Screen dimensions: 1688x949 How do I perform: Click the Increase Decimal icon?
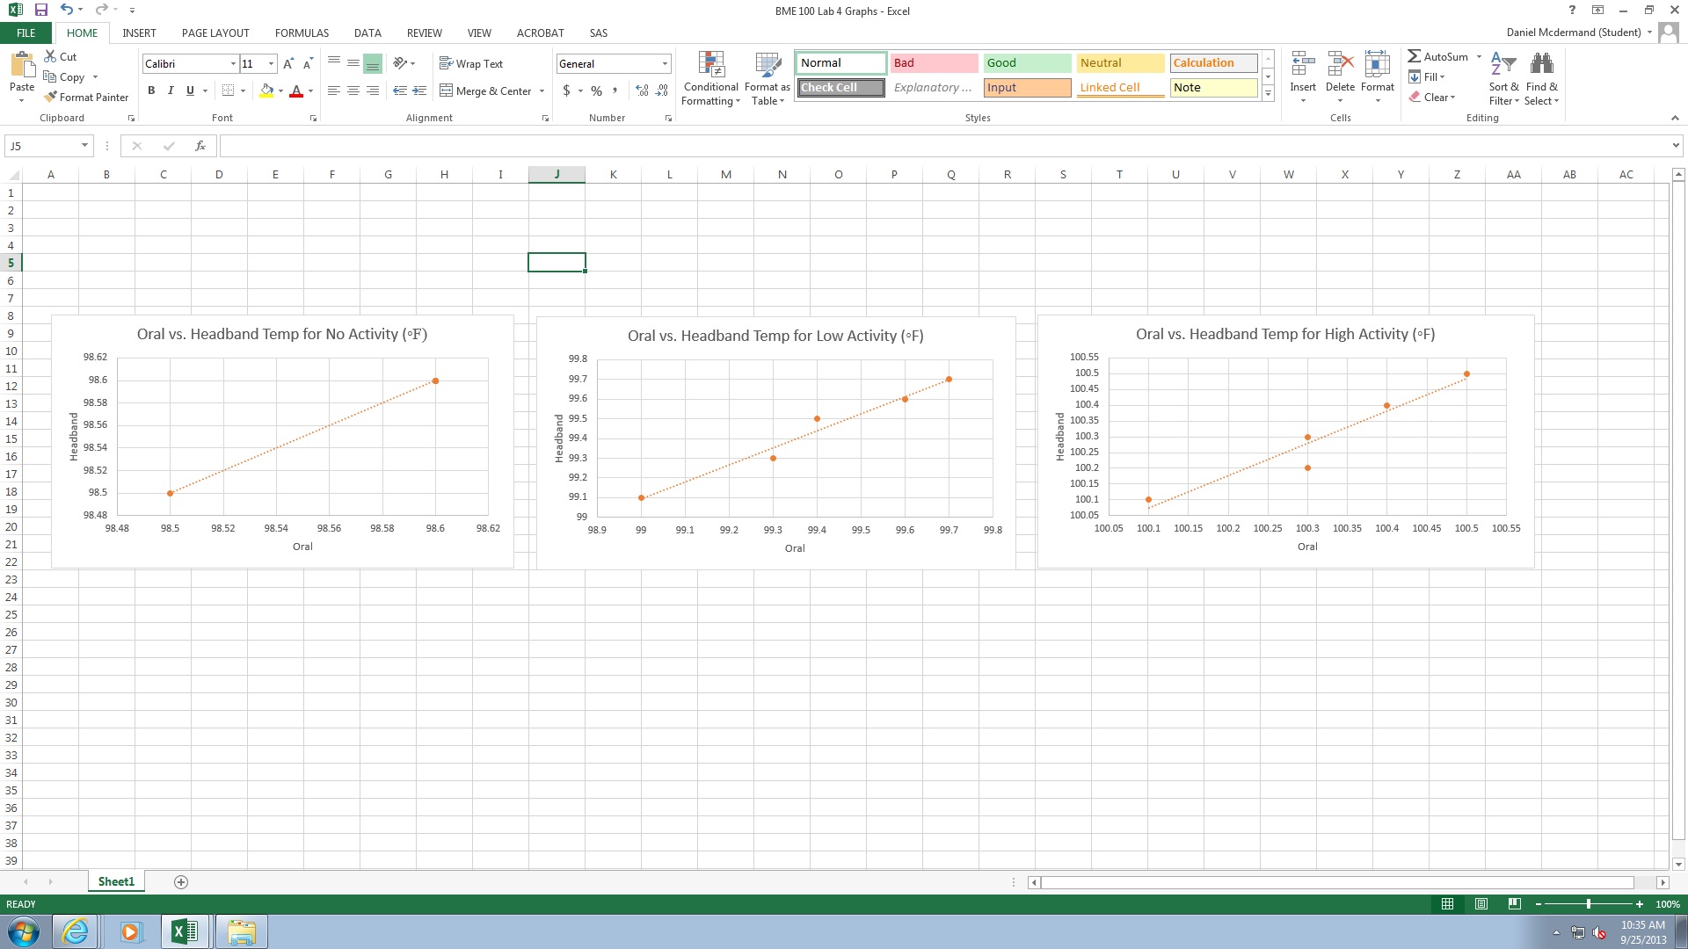pos(642,91)
